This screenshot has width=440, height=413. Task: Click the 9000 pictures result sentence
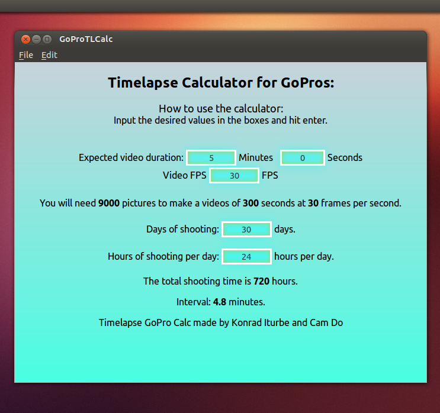pyautogui.click(x=220, y=203)
